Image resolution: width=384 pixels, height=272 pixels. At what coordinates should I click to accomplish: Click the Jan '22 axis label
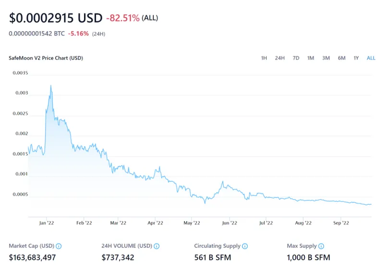(47, 223)
